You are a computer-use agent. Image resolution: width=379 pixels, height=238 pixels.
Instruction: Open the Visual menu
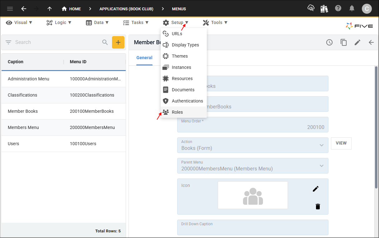19,22
